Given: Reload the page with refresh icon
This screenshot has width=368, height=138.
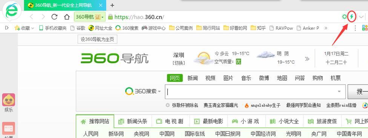Looking at the screenshot, I should [x=54, y=17].
